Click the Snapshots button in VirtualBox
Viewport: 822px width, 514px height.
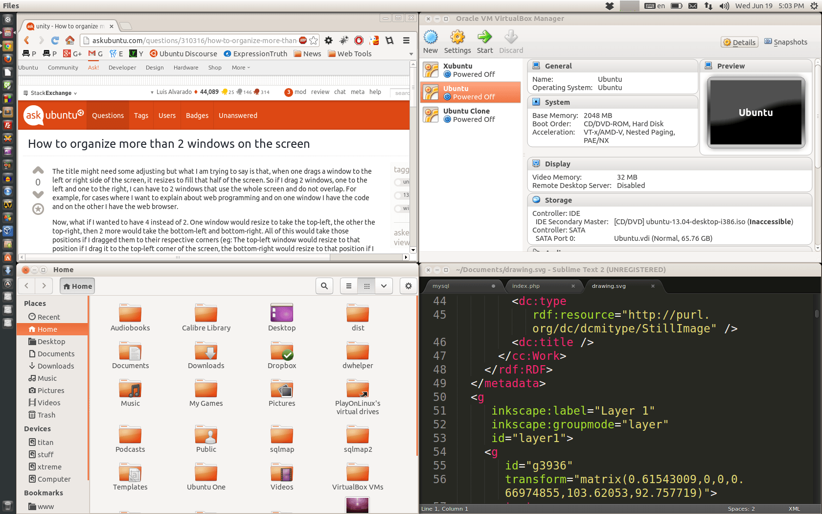coord(786,42)
